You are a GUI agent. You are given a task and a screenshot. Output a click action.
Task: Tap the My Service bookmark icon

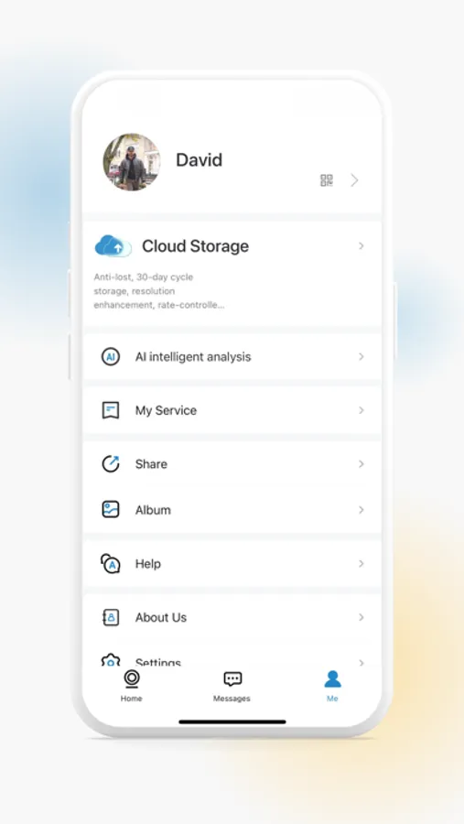pyautogui.click(x=111, y=410)
